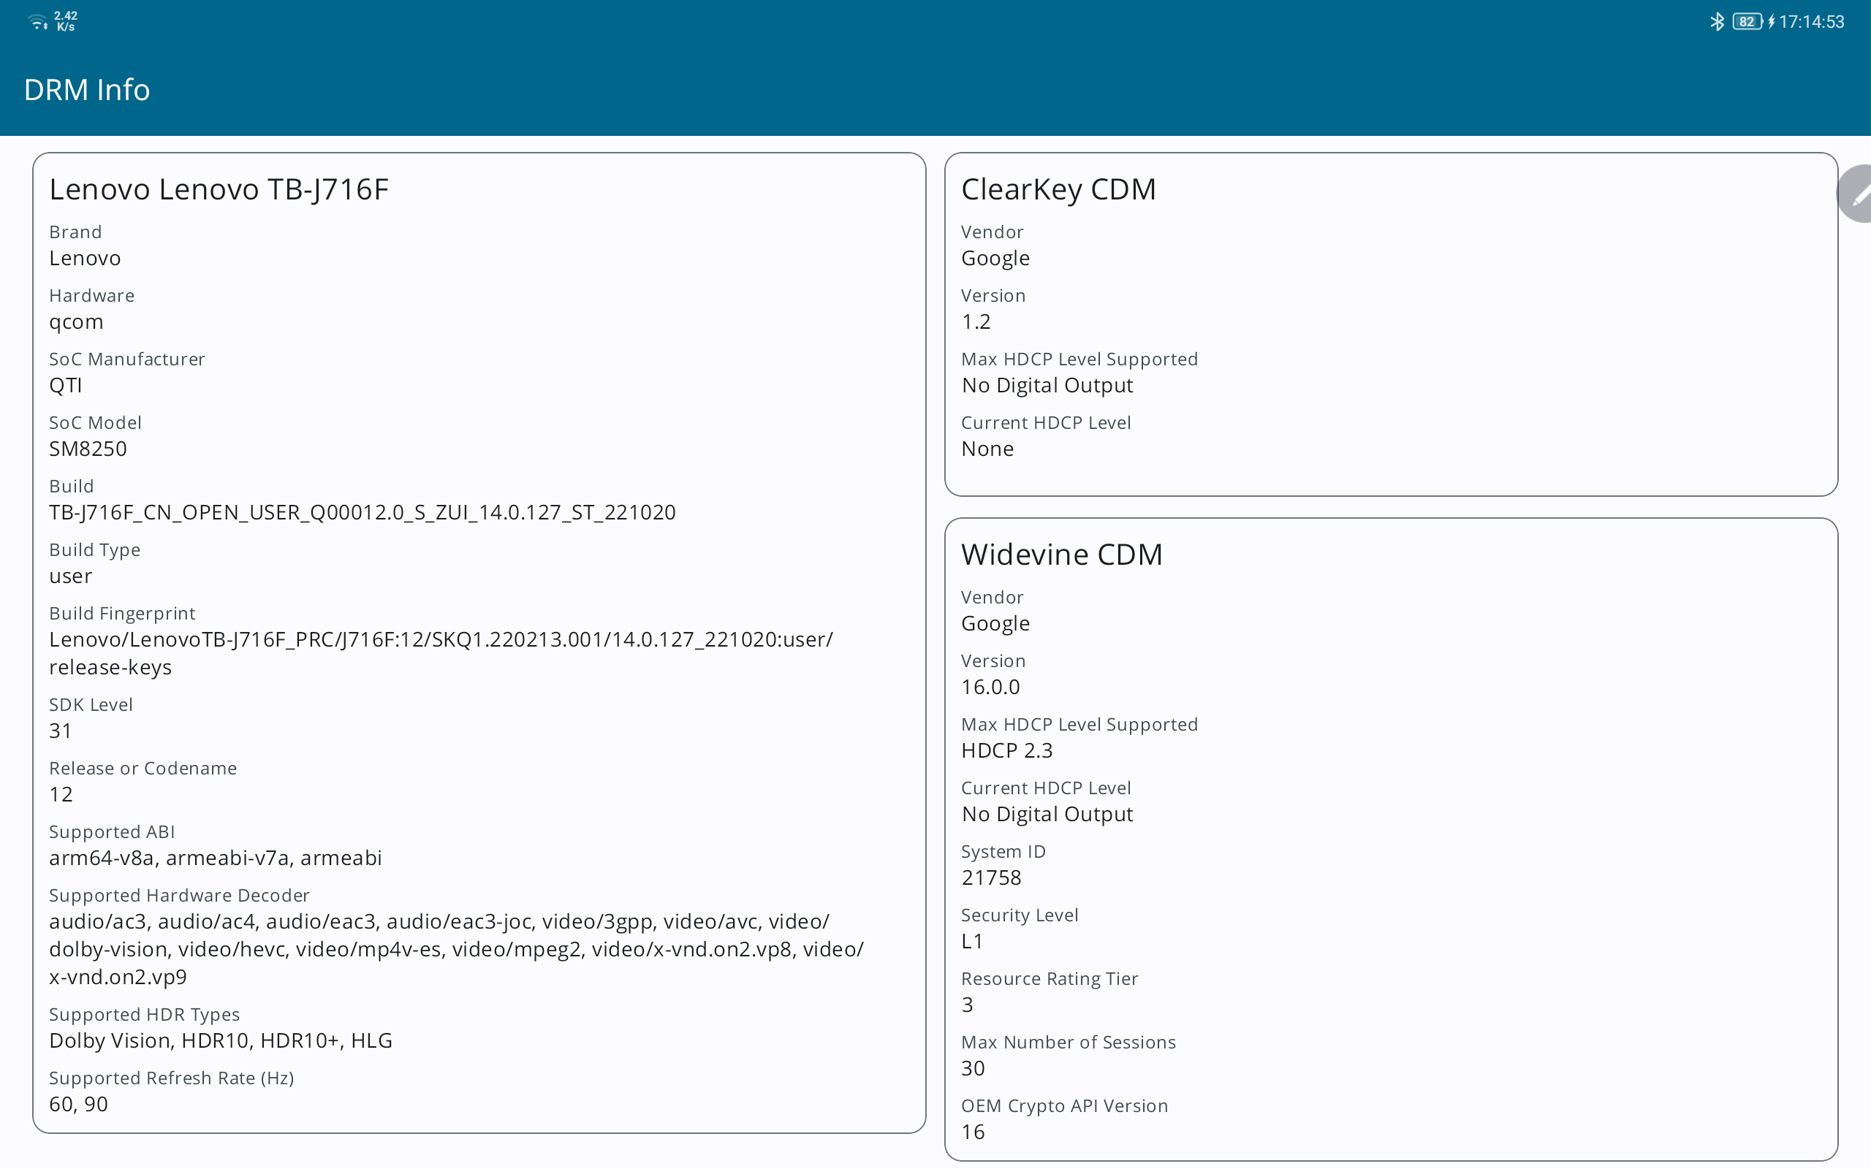Select ClearKey Version value 1.2
1871x1169 pixels.
[976, 321]
